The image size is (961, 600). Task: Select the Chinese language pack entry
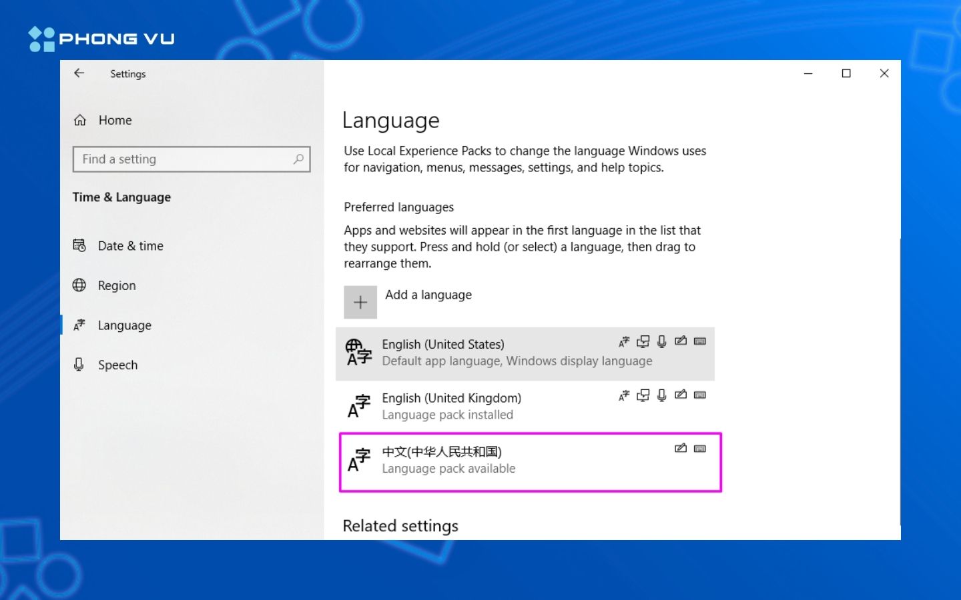(x=467, y=461)
